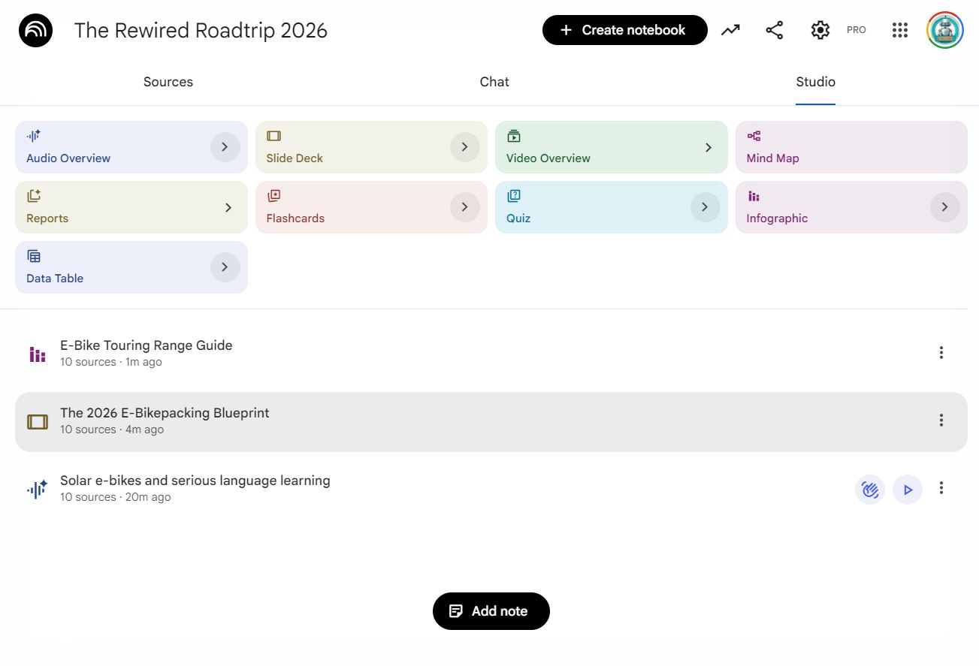
Task: Click the NotebookLM logo icon
Action: (35, 30)
